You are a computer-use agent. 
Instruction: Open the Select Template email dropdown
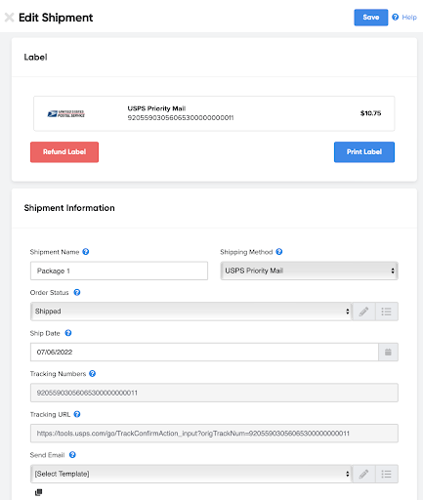tap(191, 474)
